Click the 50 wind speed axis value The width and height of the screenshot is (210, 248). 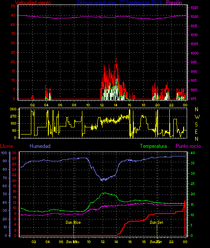(x=13, y=6)
